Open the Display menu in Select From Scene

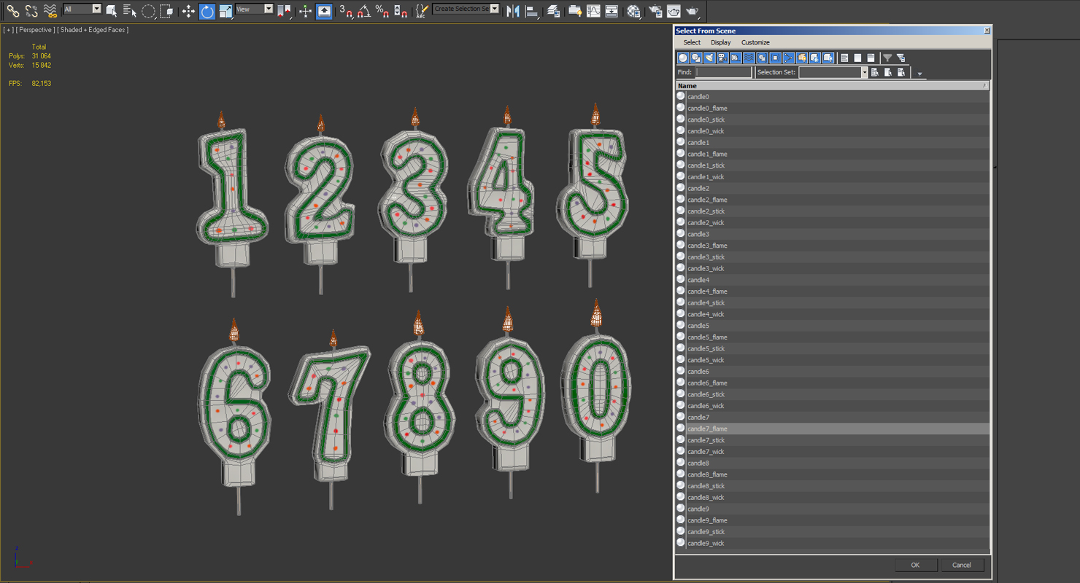click(x=720, y=42)
